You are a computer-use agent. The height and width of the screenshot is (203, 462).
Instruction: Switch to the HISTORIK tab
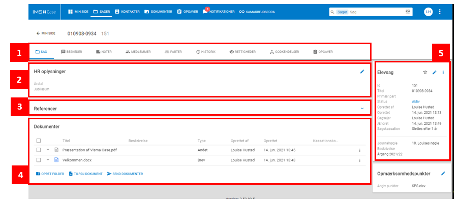click(206, 52)
